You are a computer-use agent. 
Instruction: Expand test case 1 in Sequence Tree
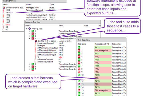click(29, 31)
